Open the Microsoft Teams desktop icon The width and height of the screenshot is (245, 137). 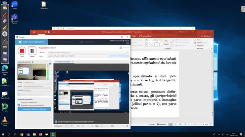click(x=14, y=18)
